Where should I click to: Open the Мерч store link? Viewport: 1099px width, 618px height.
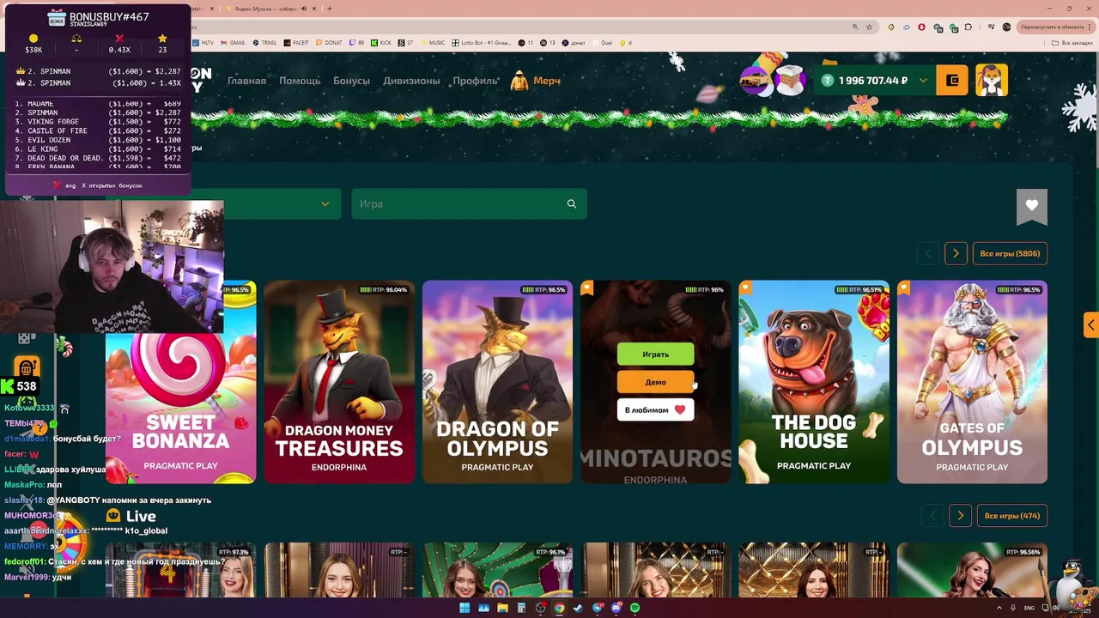pos(536,81)
